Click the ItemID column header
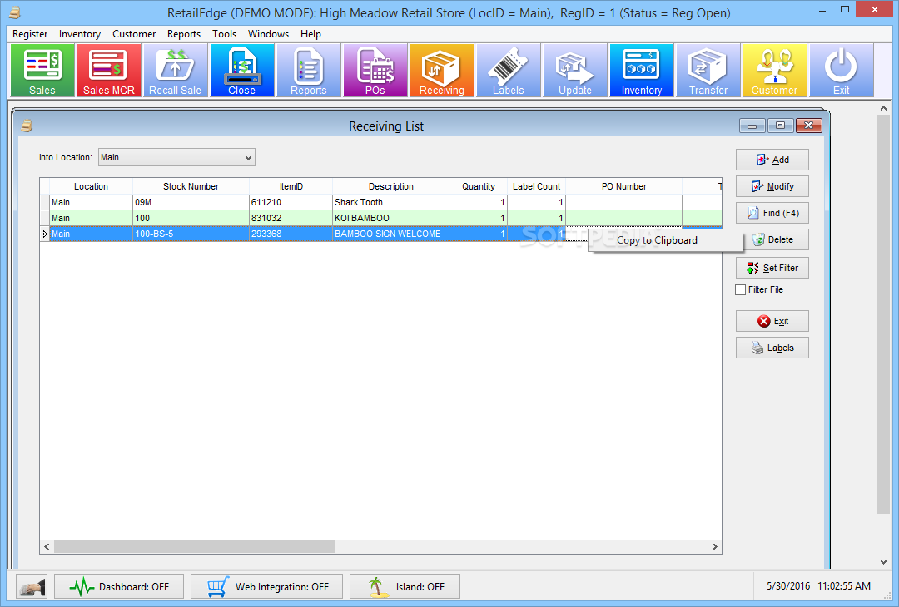899x607 pixels. click(x=291, y=186)
